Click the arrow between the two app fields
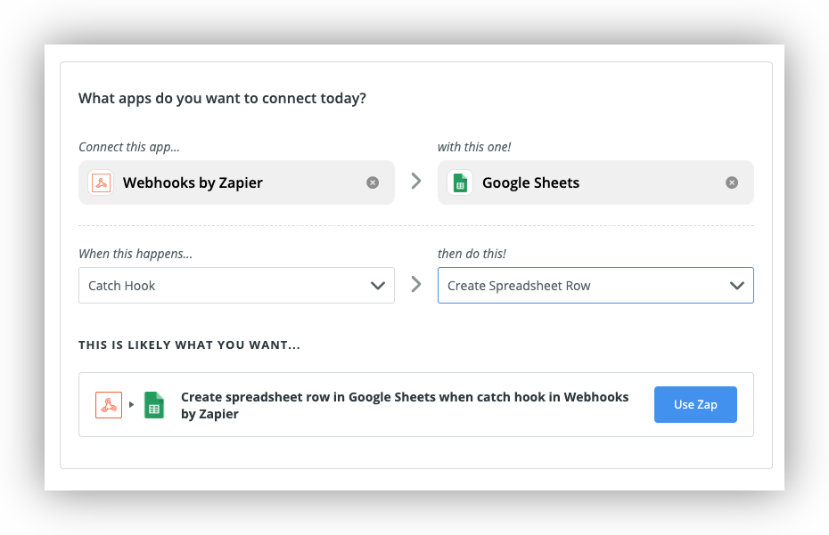Viewport: 829px width, 535px height. pyautogui.click(x=415, y=182)
